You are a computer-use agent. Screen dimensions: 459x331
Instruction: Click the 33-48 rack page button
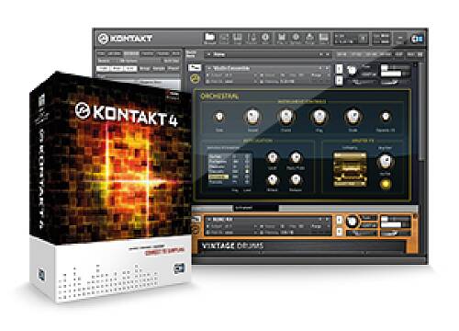371,54
